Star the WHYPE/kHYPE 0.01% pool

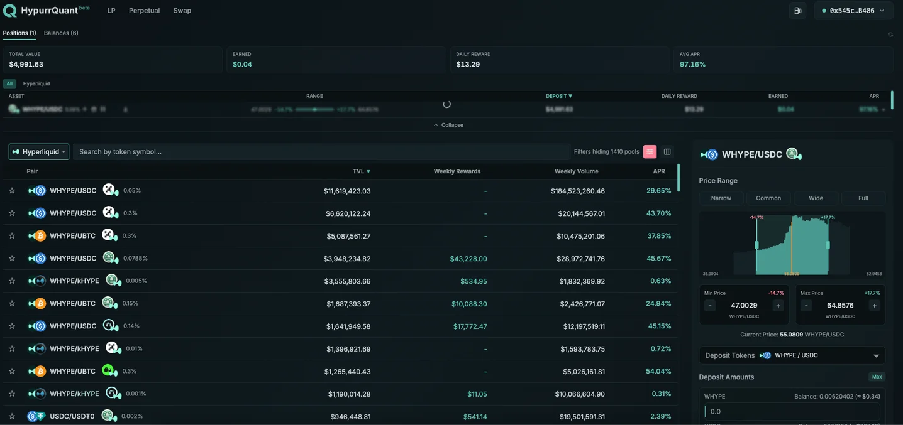(12, 349)
